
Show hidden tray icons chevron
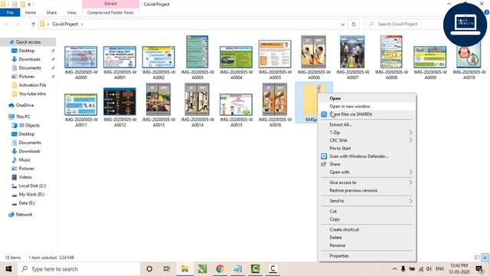[x=394, y=269]
